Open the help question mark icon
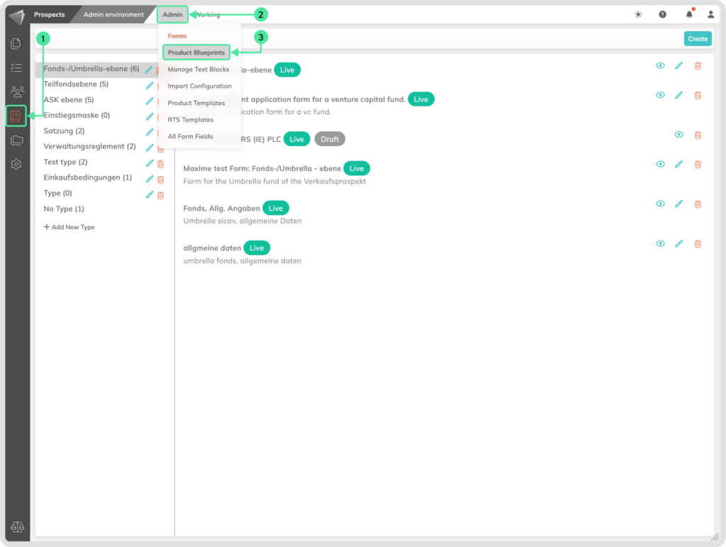 661,13
